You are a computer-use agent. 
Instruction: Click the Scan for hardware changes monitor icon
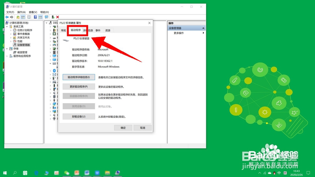tap(46, 17)
